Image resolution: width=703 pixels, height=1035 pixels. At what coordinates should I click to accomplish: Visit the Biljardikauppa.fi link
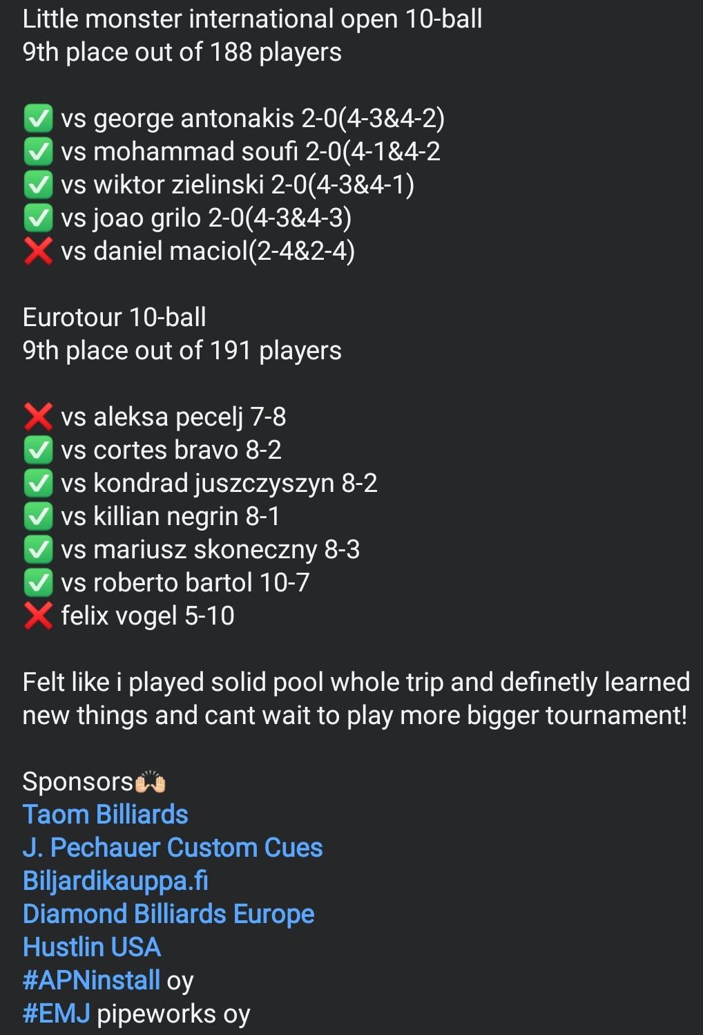coord(115,881)
